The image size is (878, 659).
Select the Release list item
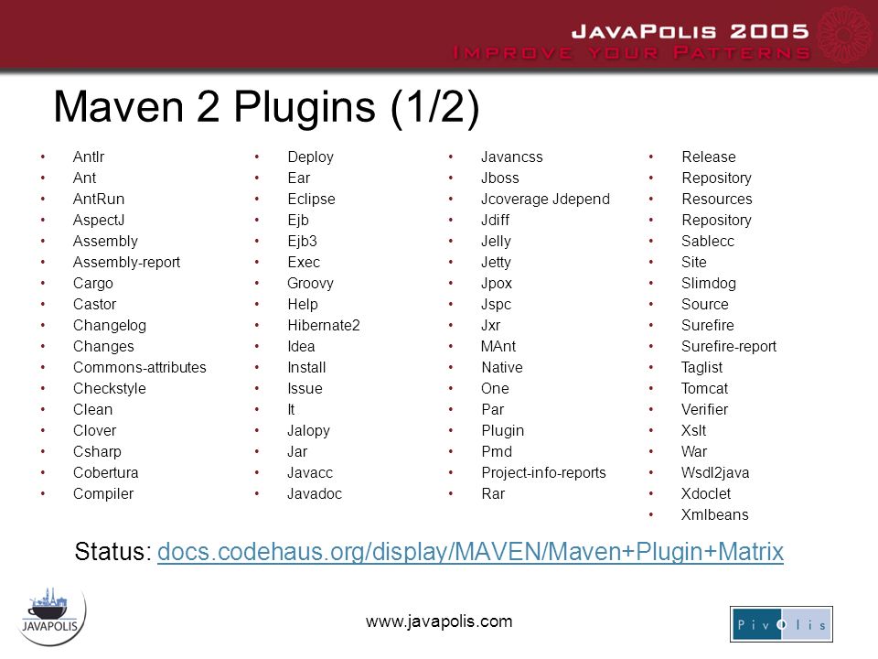[x=709, y=157]
